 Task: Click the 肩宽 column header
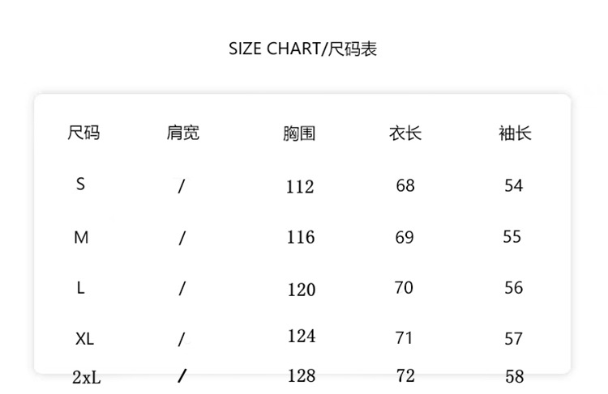tap(182, 133)
